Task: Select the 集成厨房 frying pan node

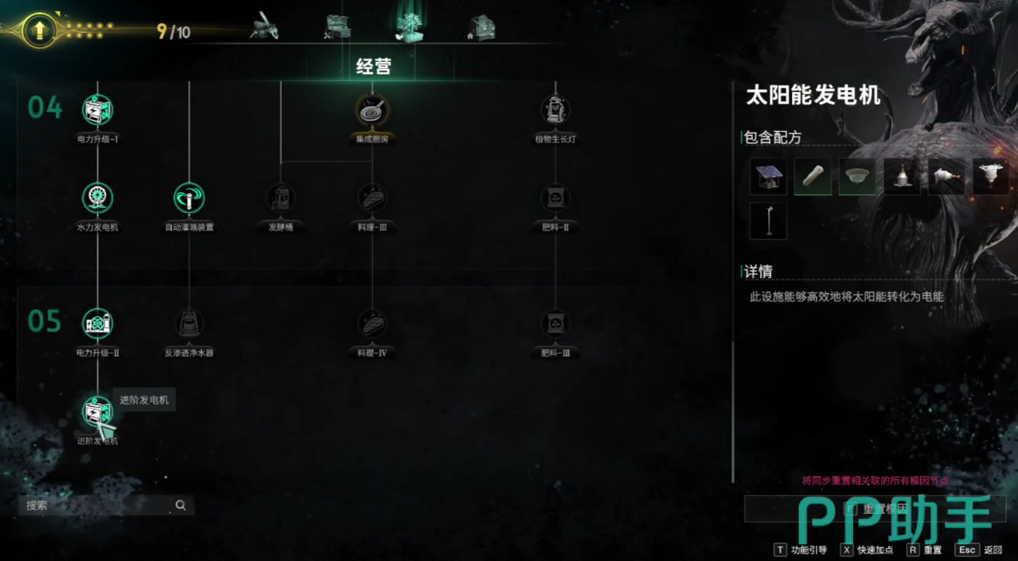Action: pyautogui.click(x=372, y=110)
